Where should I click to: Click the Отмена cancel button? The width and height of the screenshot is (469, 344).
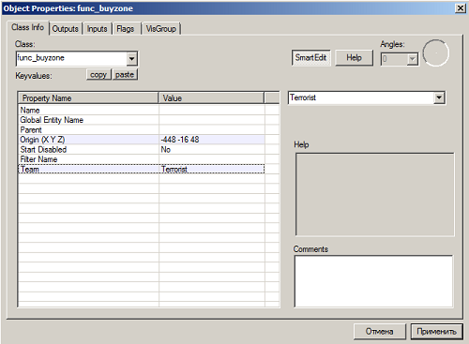pos(380,332)
